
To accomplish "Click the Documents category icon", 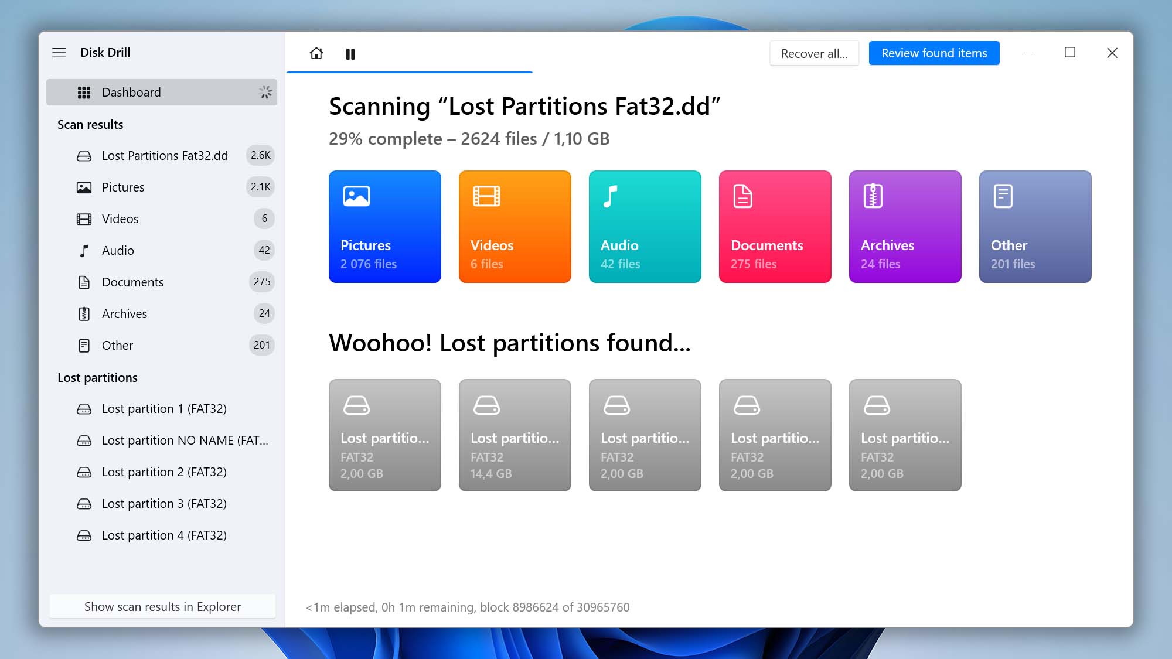I will (x=774, y=226).
